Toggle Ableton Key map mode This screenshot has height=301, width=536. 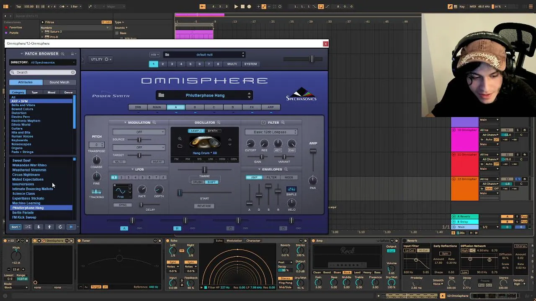point(462,6)
